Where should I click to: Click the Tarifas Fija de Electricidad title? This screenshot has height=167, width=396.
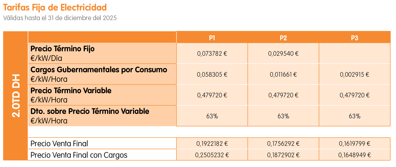pos(55,7)
